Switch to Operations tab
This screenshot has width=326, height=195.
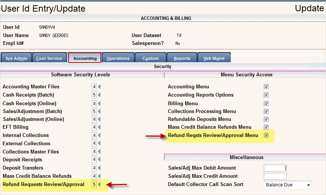(x=118, y=58)
